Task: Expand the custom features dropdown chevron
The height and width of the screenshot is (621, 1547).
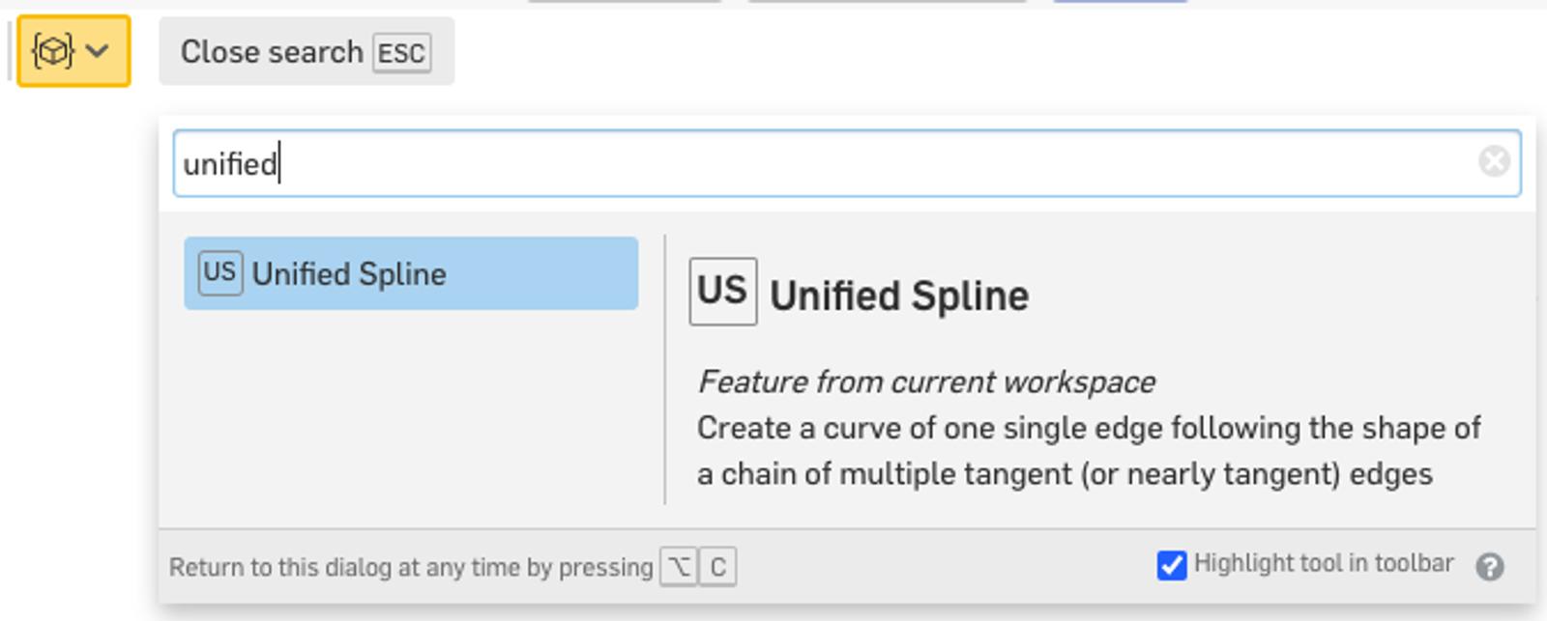Action: pyautogui.click(x=98, y=50)
